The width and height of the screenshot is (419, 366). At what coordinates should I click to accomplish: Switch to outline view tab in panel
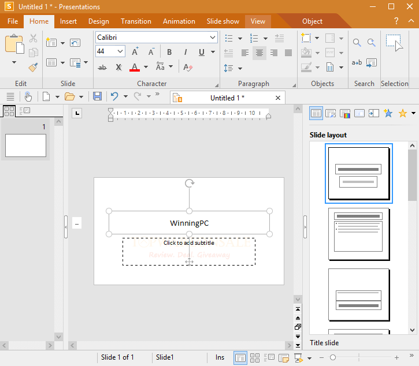[25, 111]
